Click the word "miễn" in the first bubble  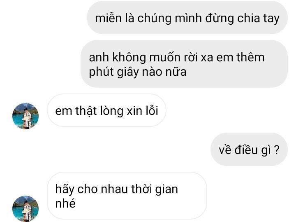coord(108,18)
